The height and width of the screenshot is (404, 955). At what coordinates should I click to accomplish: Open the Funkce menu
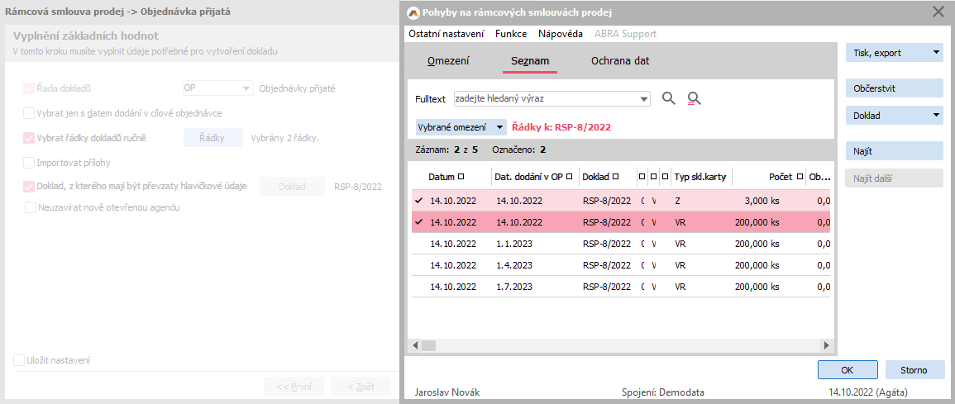[x=510, y=34]
